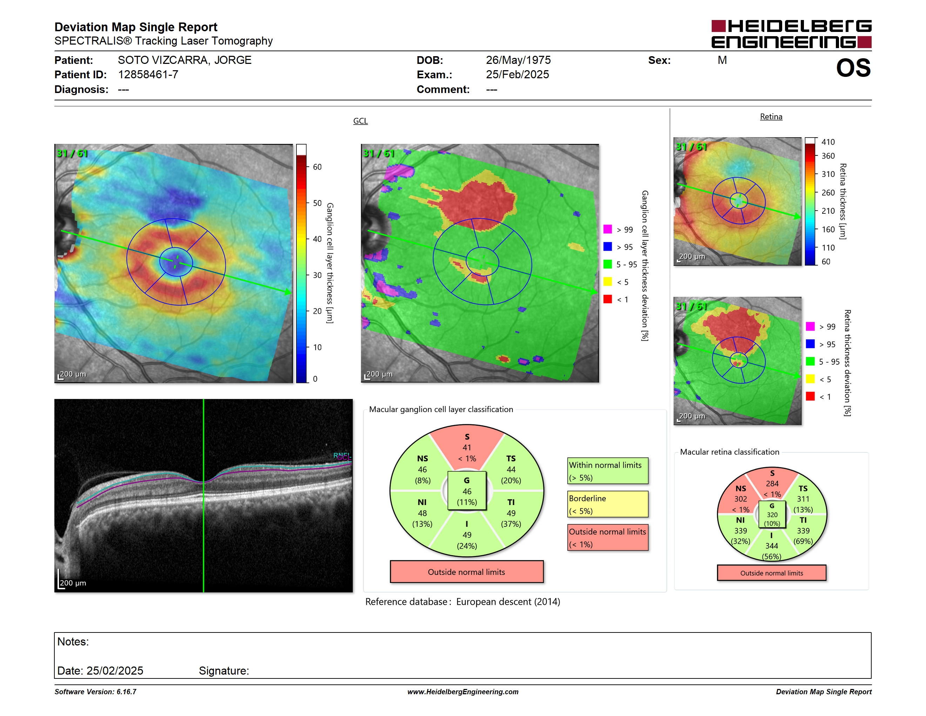Click the Borderline (< 5%) legend box
Image resolution: width=926 pixels, height=716 pixels.
[x=608, y=504]
